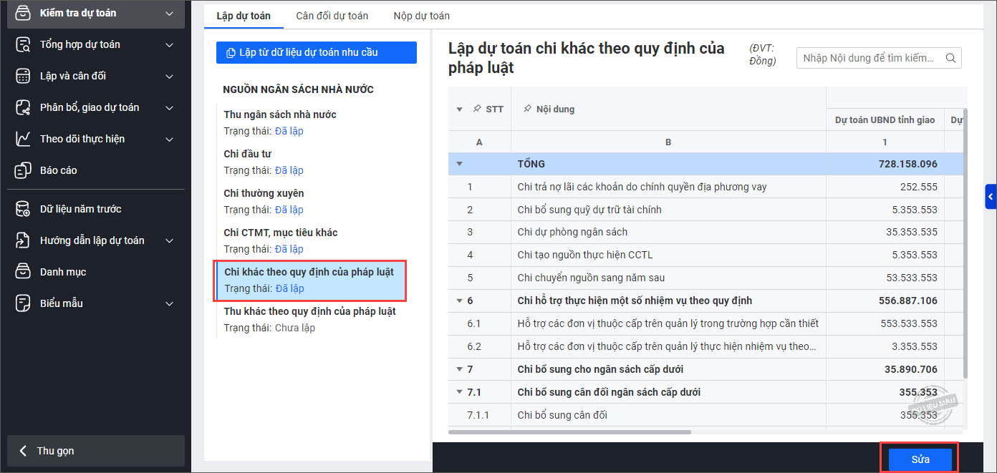Switch to the Cân đối dự toán tab
This screenshot has height=473, width=997.
[x=332, y=16]
